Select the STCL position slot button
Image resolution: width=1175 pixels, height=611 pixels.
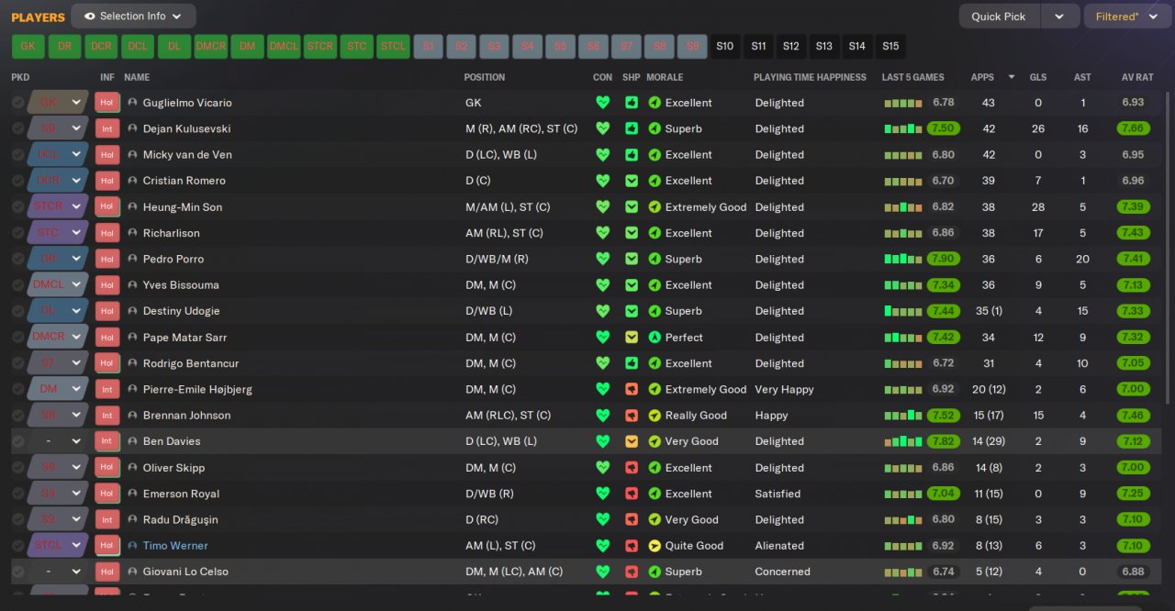(393, 46)
